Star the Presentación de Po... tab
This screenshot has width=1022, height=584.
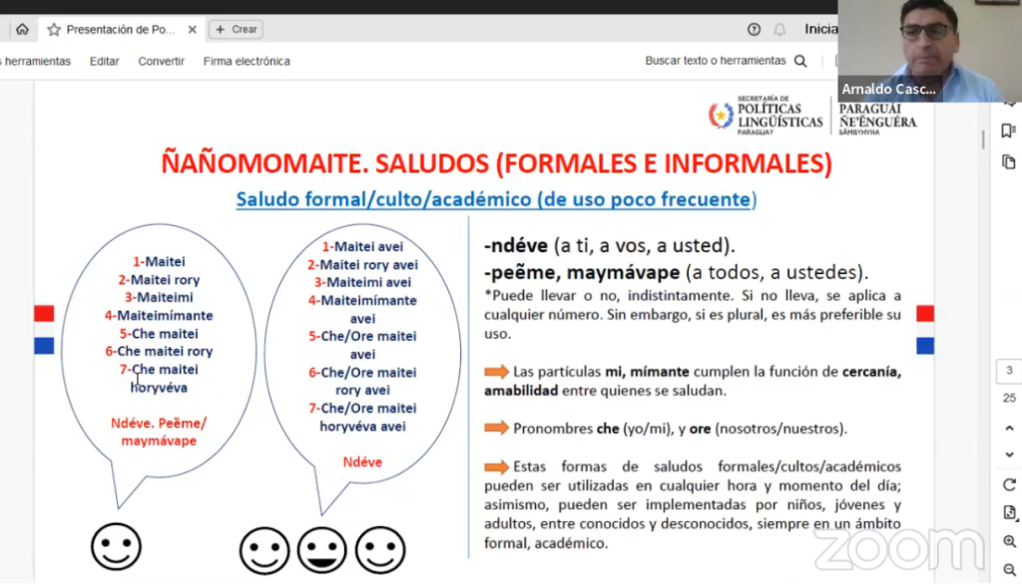[x=54, y=29]
